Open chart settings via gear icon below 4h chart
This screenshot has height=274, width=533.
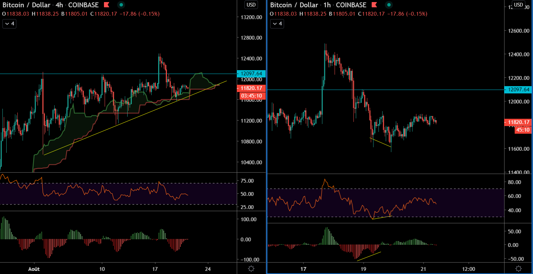click(251, 268)
